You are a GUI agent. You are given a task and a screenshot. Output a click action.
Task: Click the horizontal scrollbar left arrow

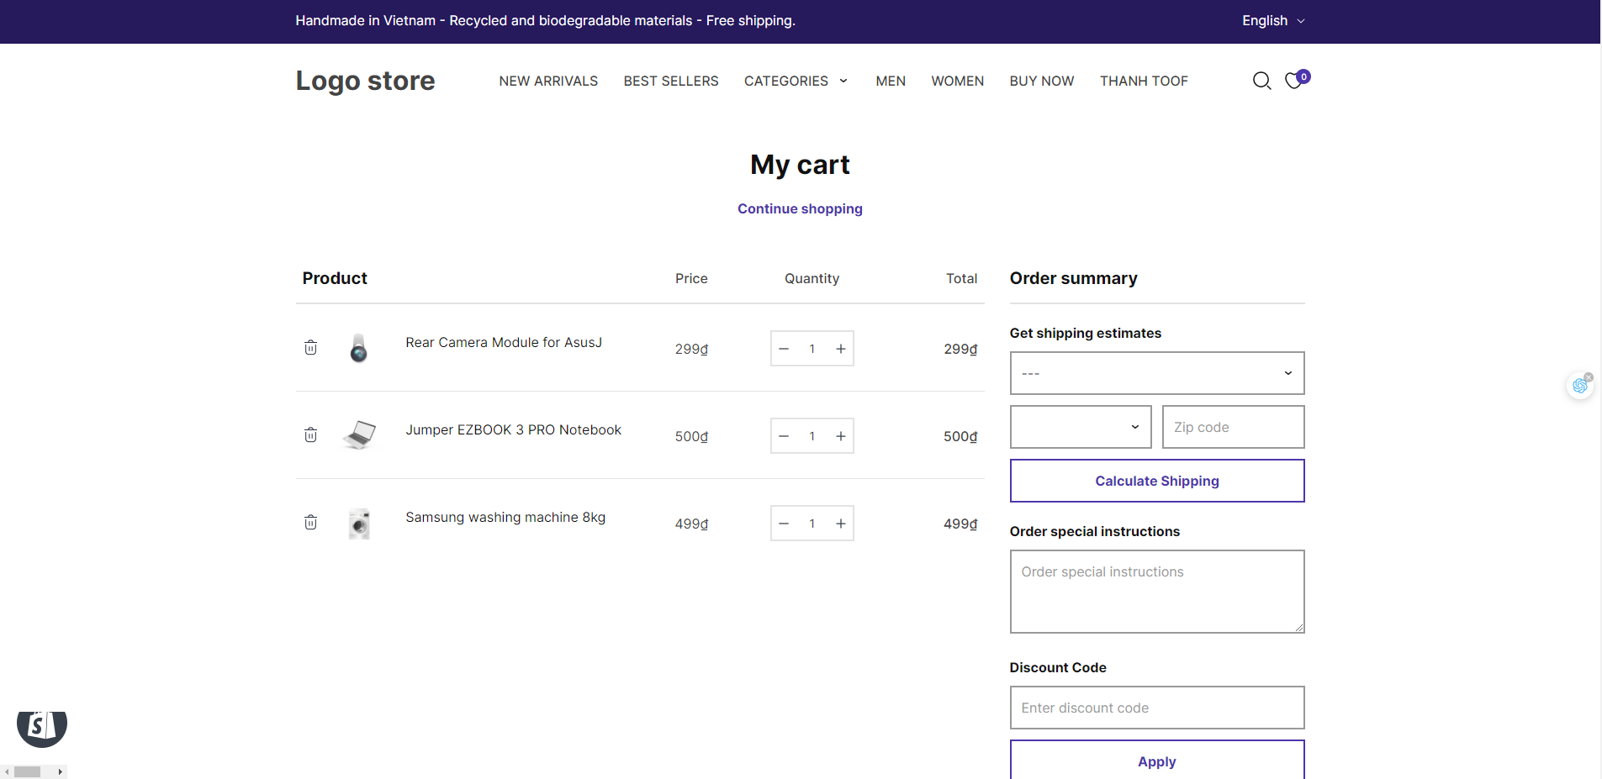pyautogui.click(x=7, y=771)
